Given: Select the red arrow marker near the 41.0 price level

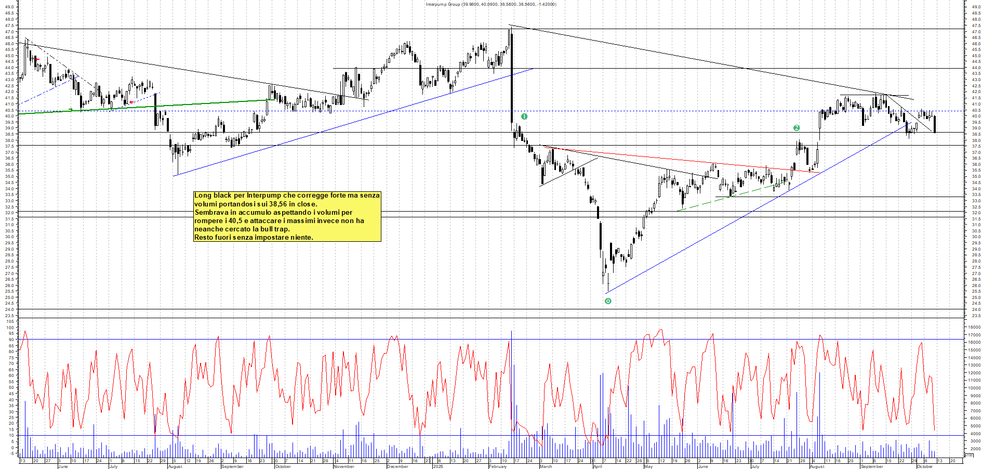Looking at the screenshot, I should [131, 102].
